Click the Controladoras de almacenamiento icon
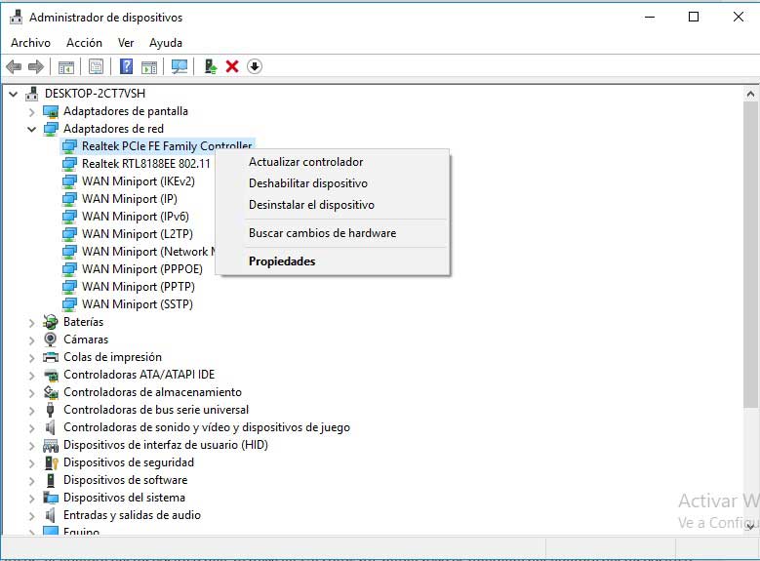This screenshot has height=561, width=760. (51, 392)
